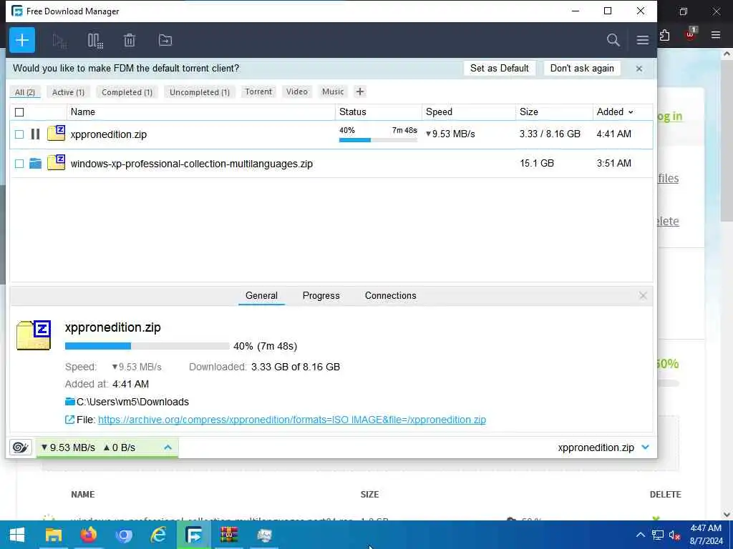
Task: Click the Name column header
Action: [201, 112]
